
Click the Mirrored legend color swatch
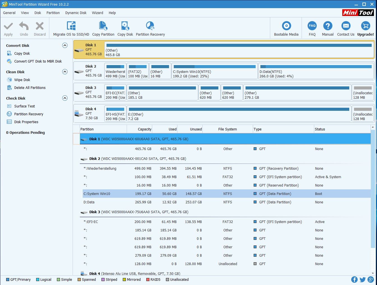[x=124, y=280]
